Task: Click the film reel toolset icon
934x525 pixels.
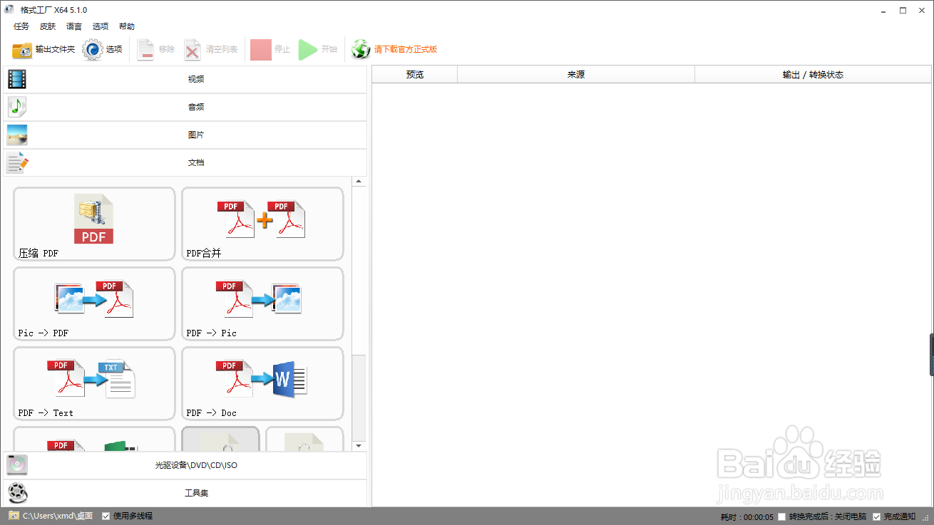Action: coord(17,493)
